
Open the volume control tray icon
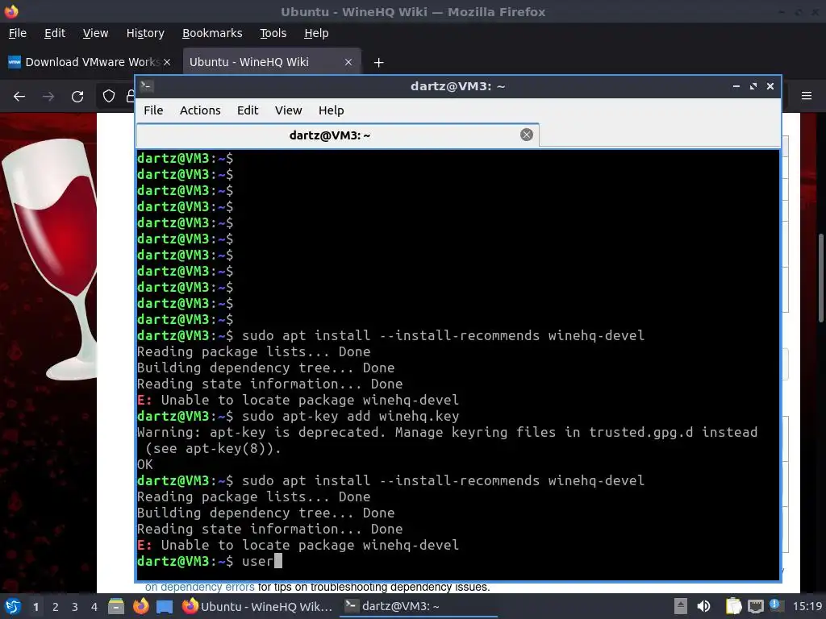703,606
